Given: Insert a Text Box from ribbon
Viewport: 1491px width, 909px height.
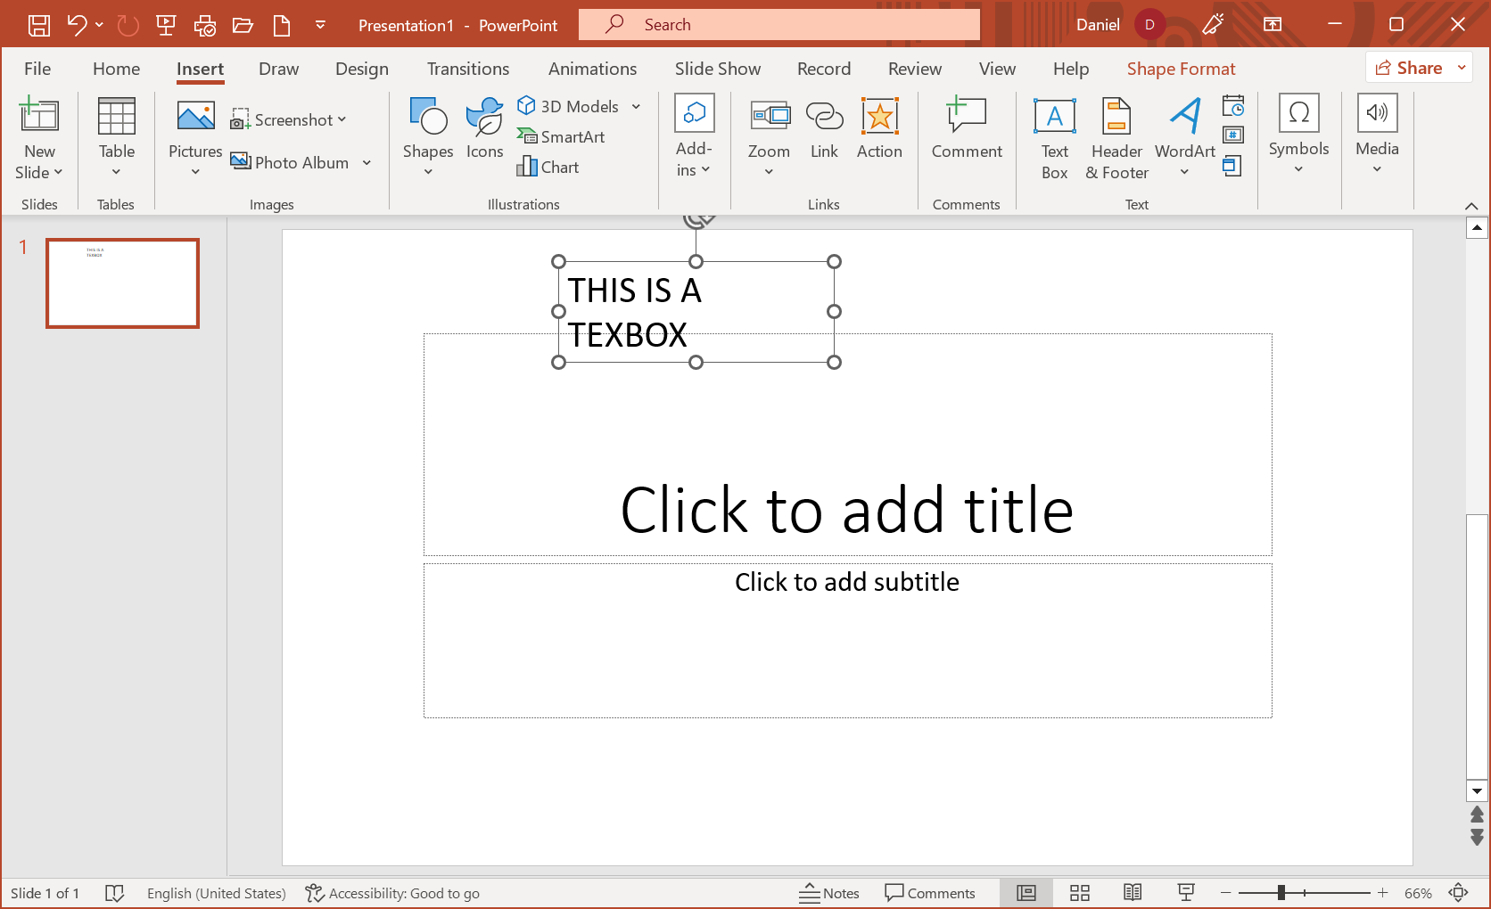Looking at the screenshot, I should tap(1054, 138).
